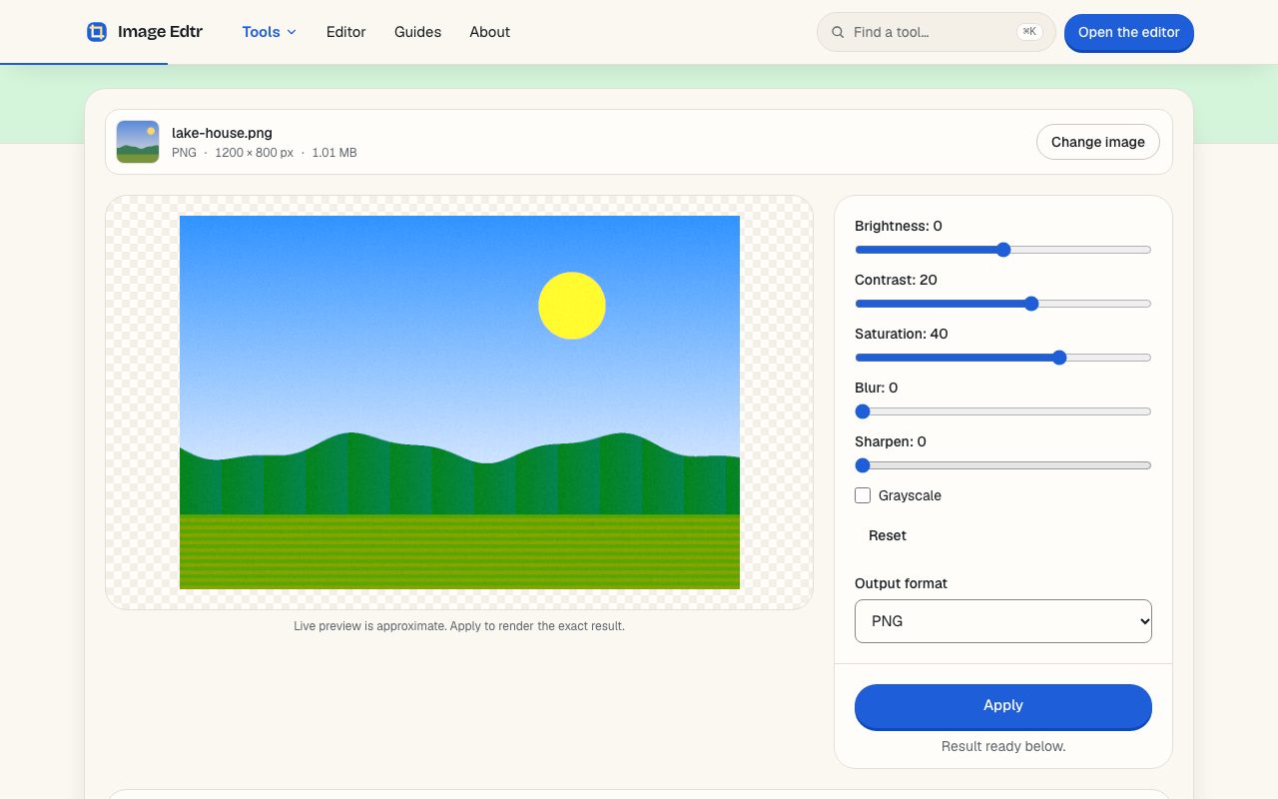Click the search magnifier icon
1278x799 pixels.
(x=838, y=32)
